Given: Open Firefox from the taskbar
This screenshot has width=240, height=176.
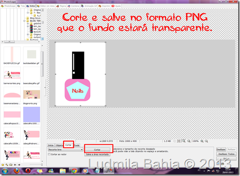Looking at the screenshot, I should coord(16,171).
